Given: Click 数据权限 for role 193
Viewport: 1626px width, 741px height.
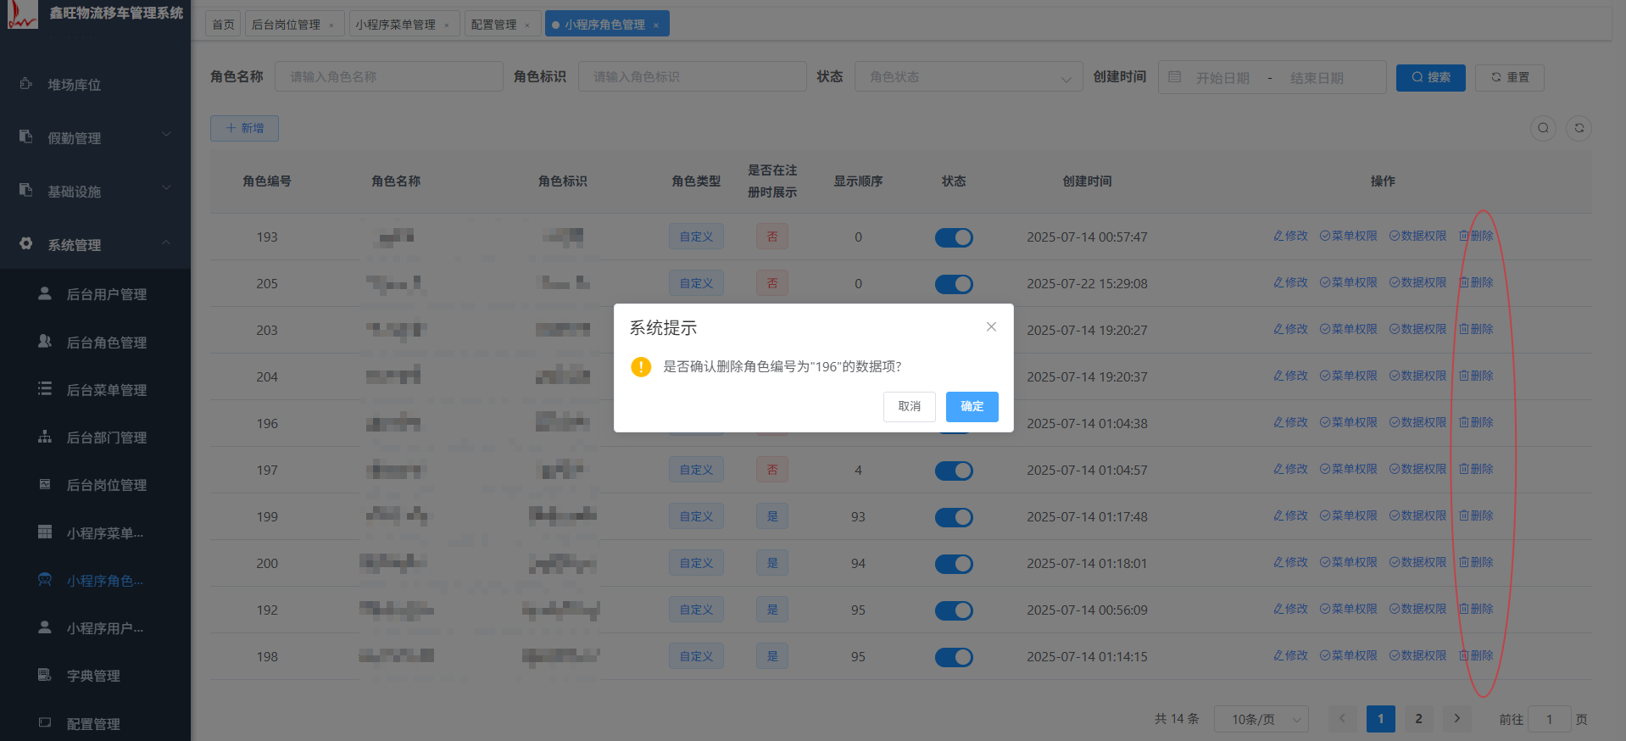Looking at the screenshot, I should click(x=1417, y=236).
